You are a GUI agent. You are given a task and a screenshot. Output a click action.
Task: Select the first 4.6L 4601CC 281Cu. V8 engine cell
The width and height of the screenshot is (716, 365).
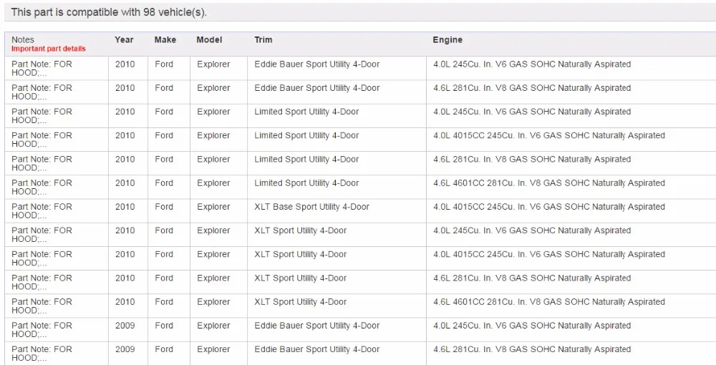[x=549, y=183]
